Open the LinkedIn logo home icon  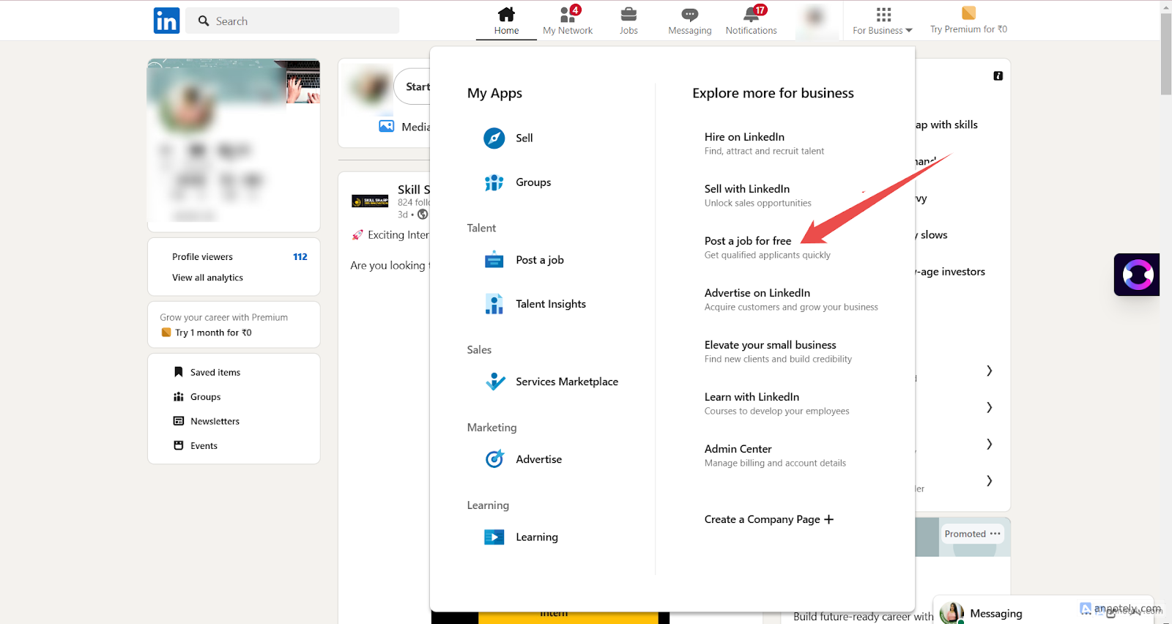166,21
